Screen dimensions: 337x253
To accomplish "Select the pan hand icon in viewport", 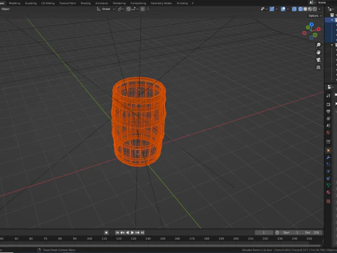I will click(x=319, y=52).
